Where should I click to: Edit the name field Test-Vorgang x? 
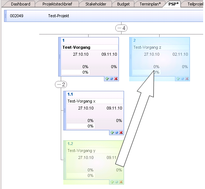(95, 101)
